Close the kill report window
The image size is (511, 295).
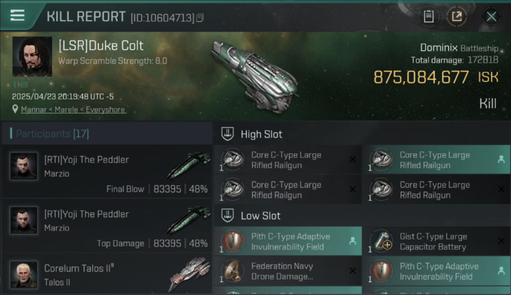491,17
